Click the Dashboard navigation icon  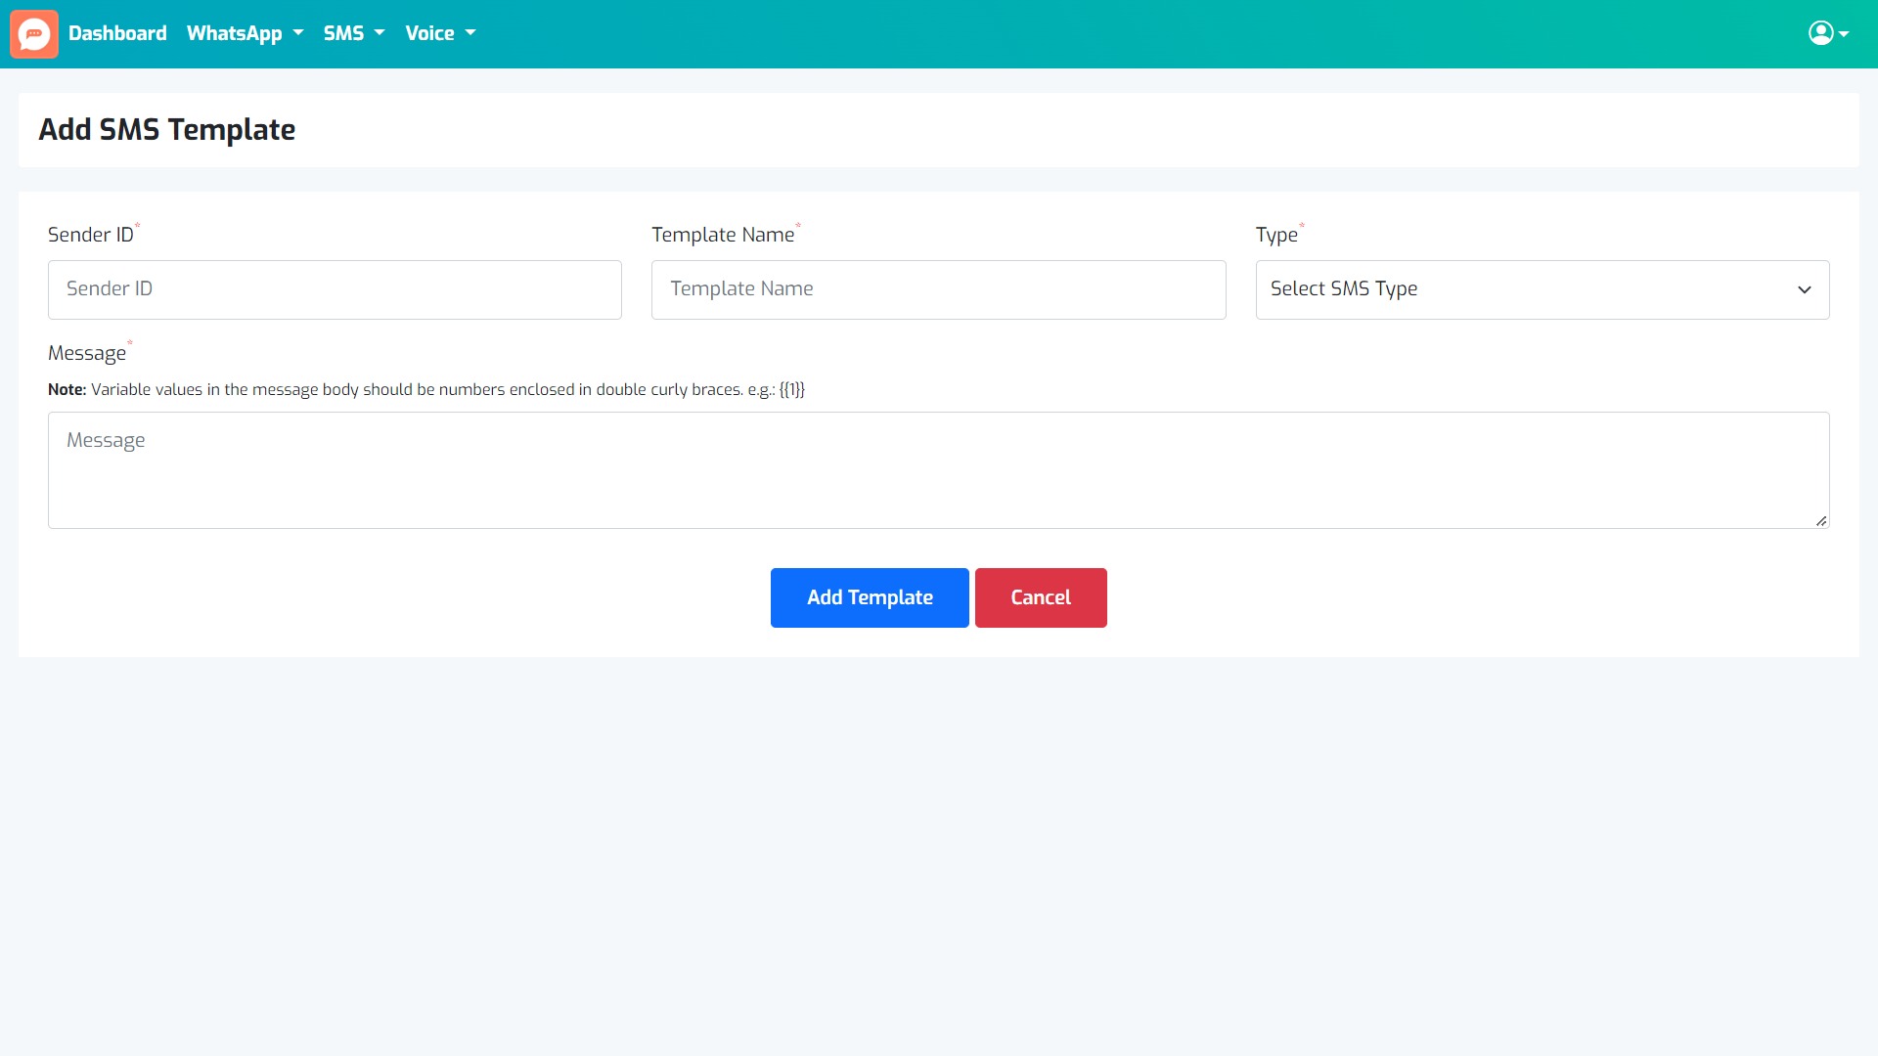(35, 33)
